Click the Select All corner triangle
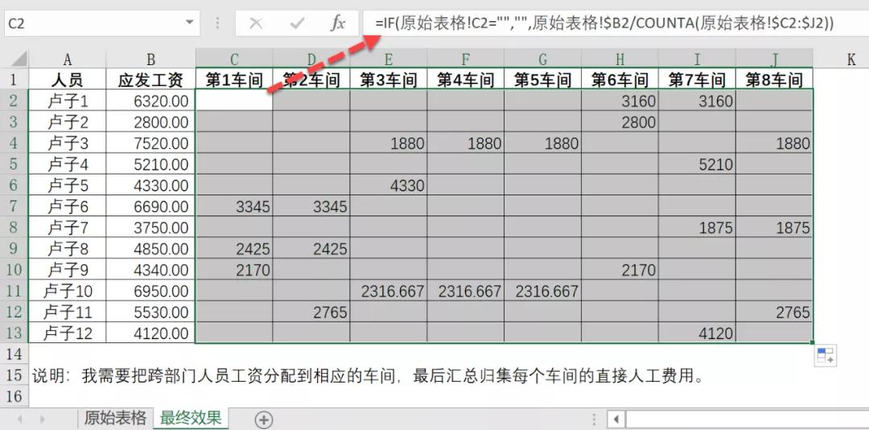Screen dimensions: 869x430 click(x=18, y=59)
